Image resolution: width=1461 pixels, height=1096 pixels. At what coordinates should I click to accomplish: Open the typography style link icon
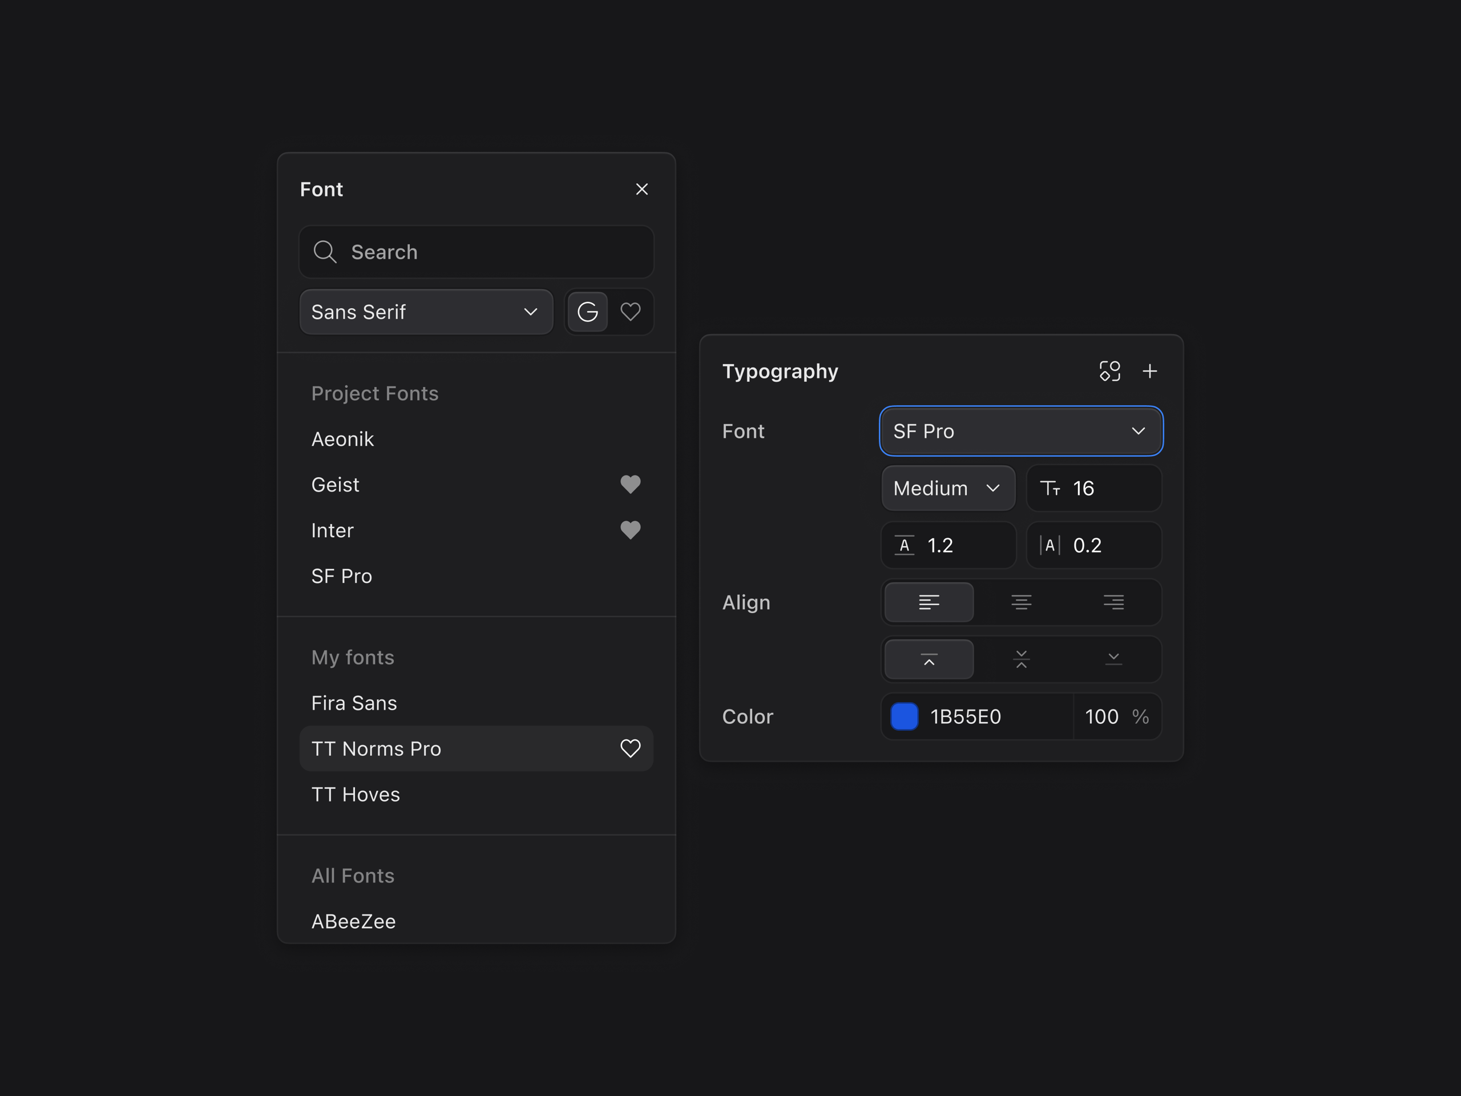pyautogui.click(x=1109, y=370)
